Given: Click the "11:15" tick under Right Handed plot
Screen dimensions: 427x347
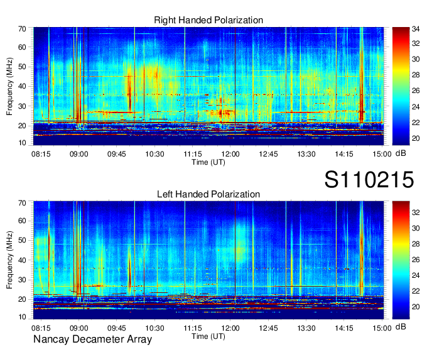Looking at the screenshot, I should (193, 154).
